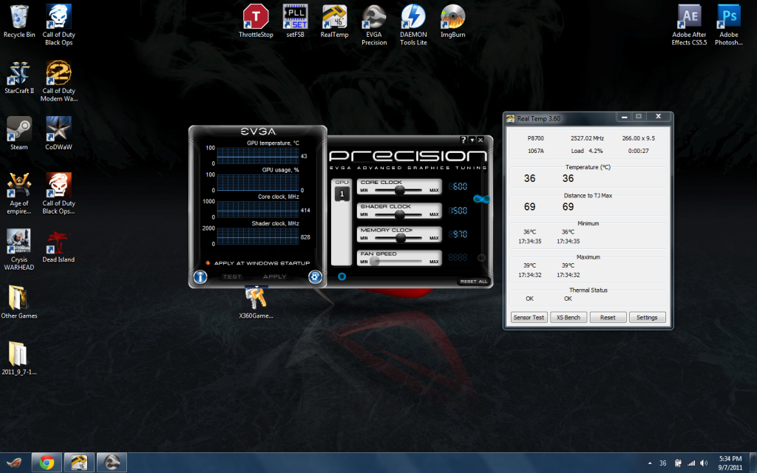Image resolution: width=757 pixels, height=473 pixels.
Task: Select the RealTemp desktop shortcut
Action: 335,21
